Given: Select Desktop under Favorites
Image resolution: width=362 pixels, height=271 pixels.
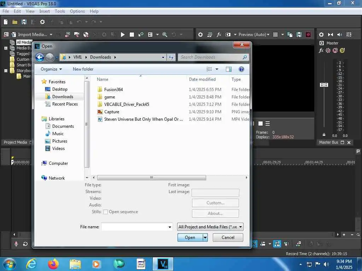Looking at the screenshot, I should point(59,89).
